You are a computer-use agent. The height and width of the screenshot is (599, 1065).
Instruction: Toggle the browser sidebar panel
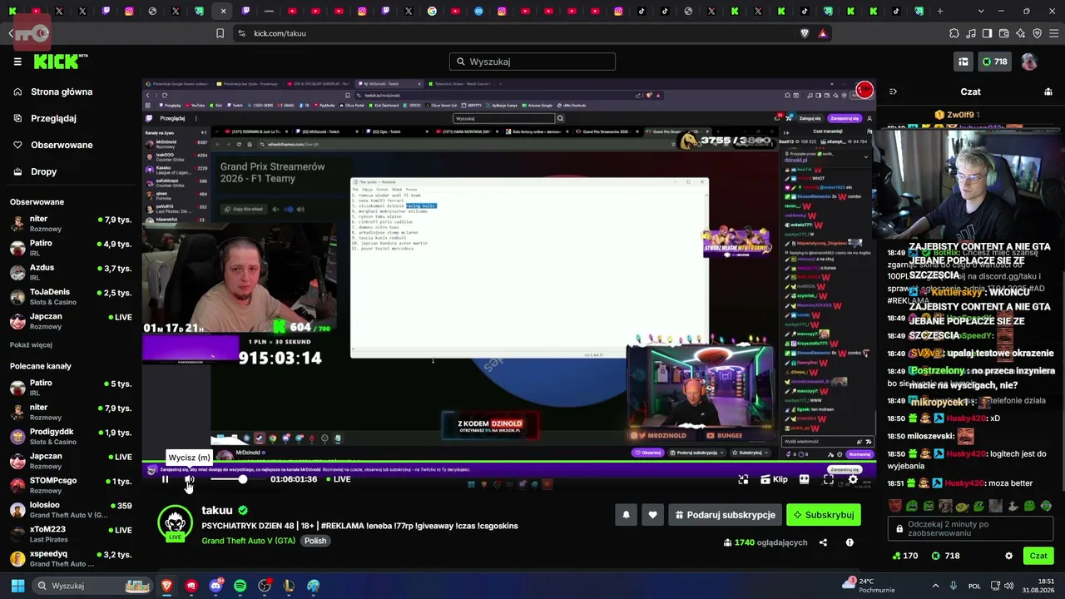click(987, 33)
